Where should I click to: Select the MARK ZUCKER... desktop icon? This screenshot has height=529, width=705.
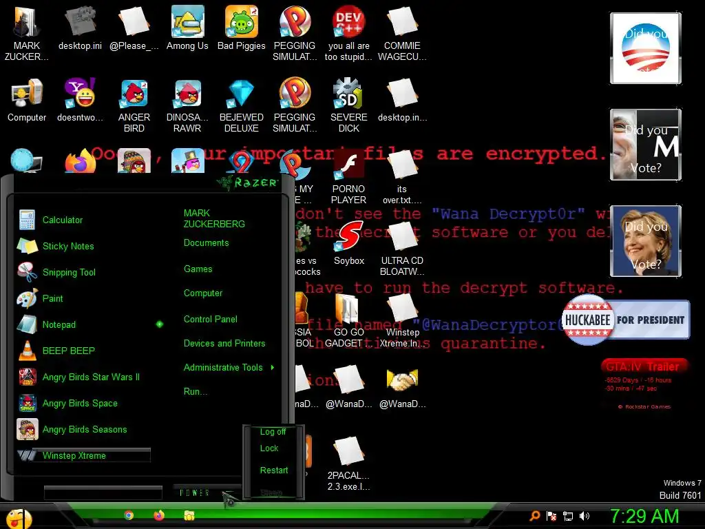[27, 34]
